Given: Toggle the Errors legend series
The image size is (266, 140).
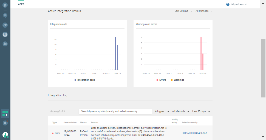Looking at the screenshot, I should click(x=161, y=80).
